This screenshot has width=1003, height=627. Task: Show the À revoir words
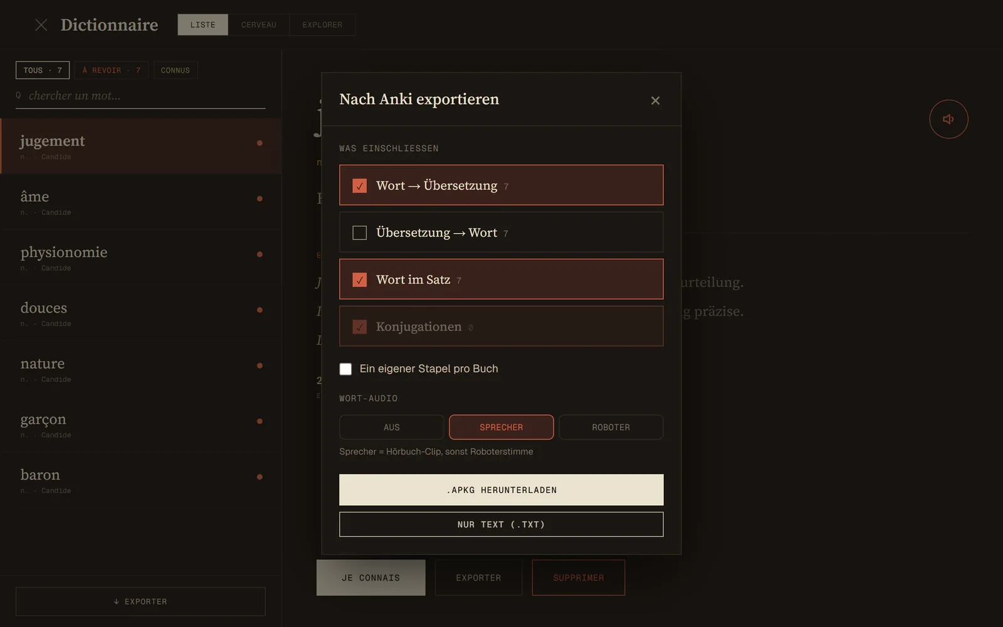point(112,70)
